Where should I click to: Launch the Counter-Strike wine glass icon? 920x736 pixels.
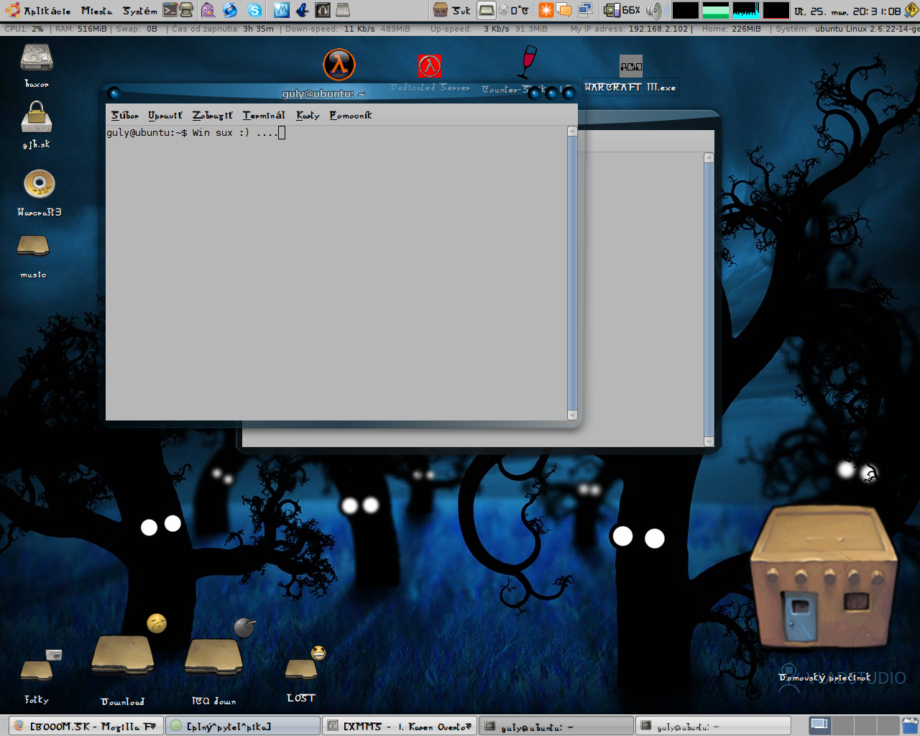527,63
